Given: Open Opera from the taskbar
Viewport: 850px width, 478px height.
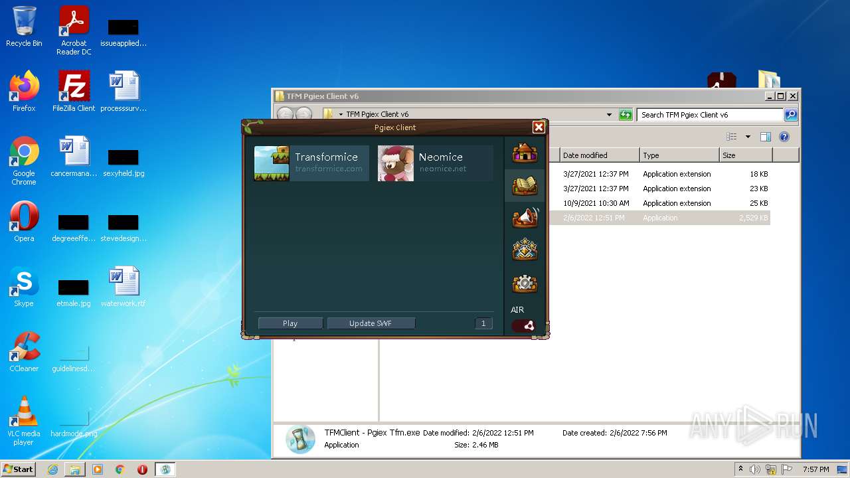Looking at the screenshot, I should pyautogui.click(x=142, y=469).
